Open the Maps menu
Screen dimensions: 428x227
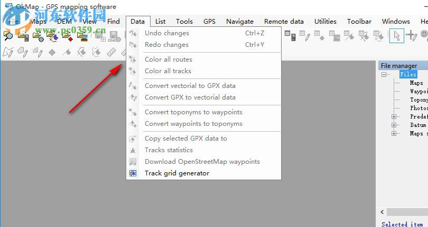[x=38, y=22]
